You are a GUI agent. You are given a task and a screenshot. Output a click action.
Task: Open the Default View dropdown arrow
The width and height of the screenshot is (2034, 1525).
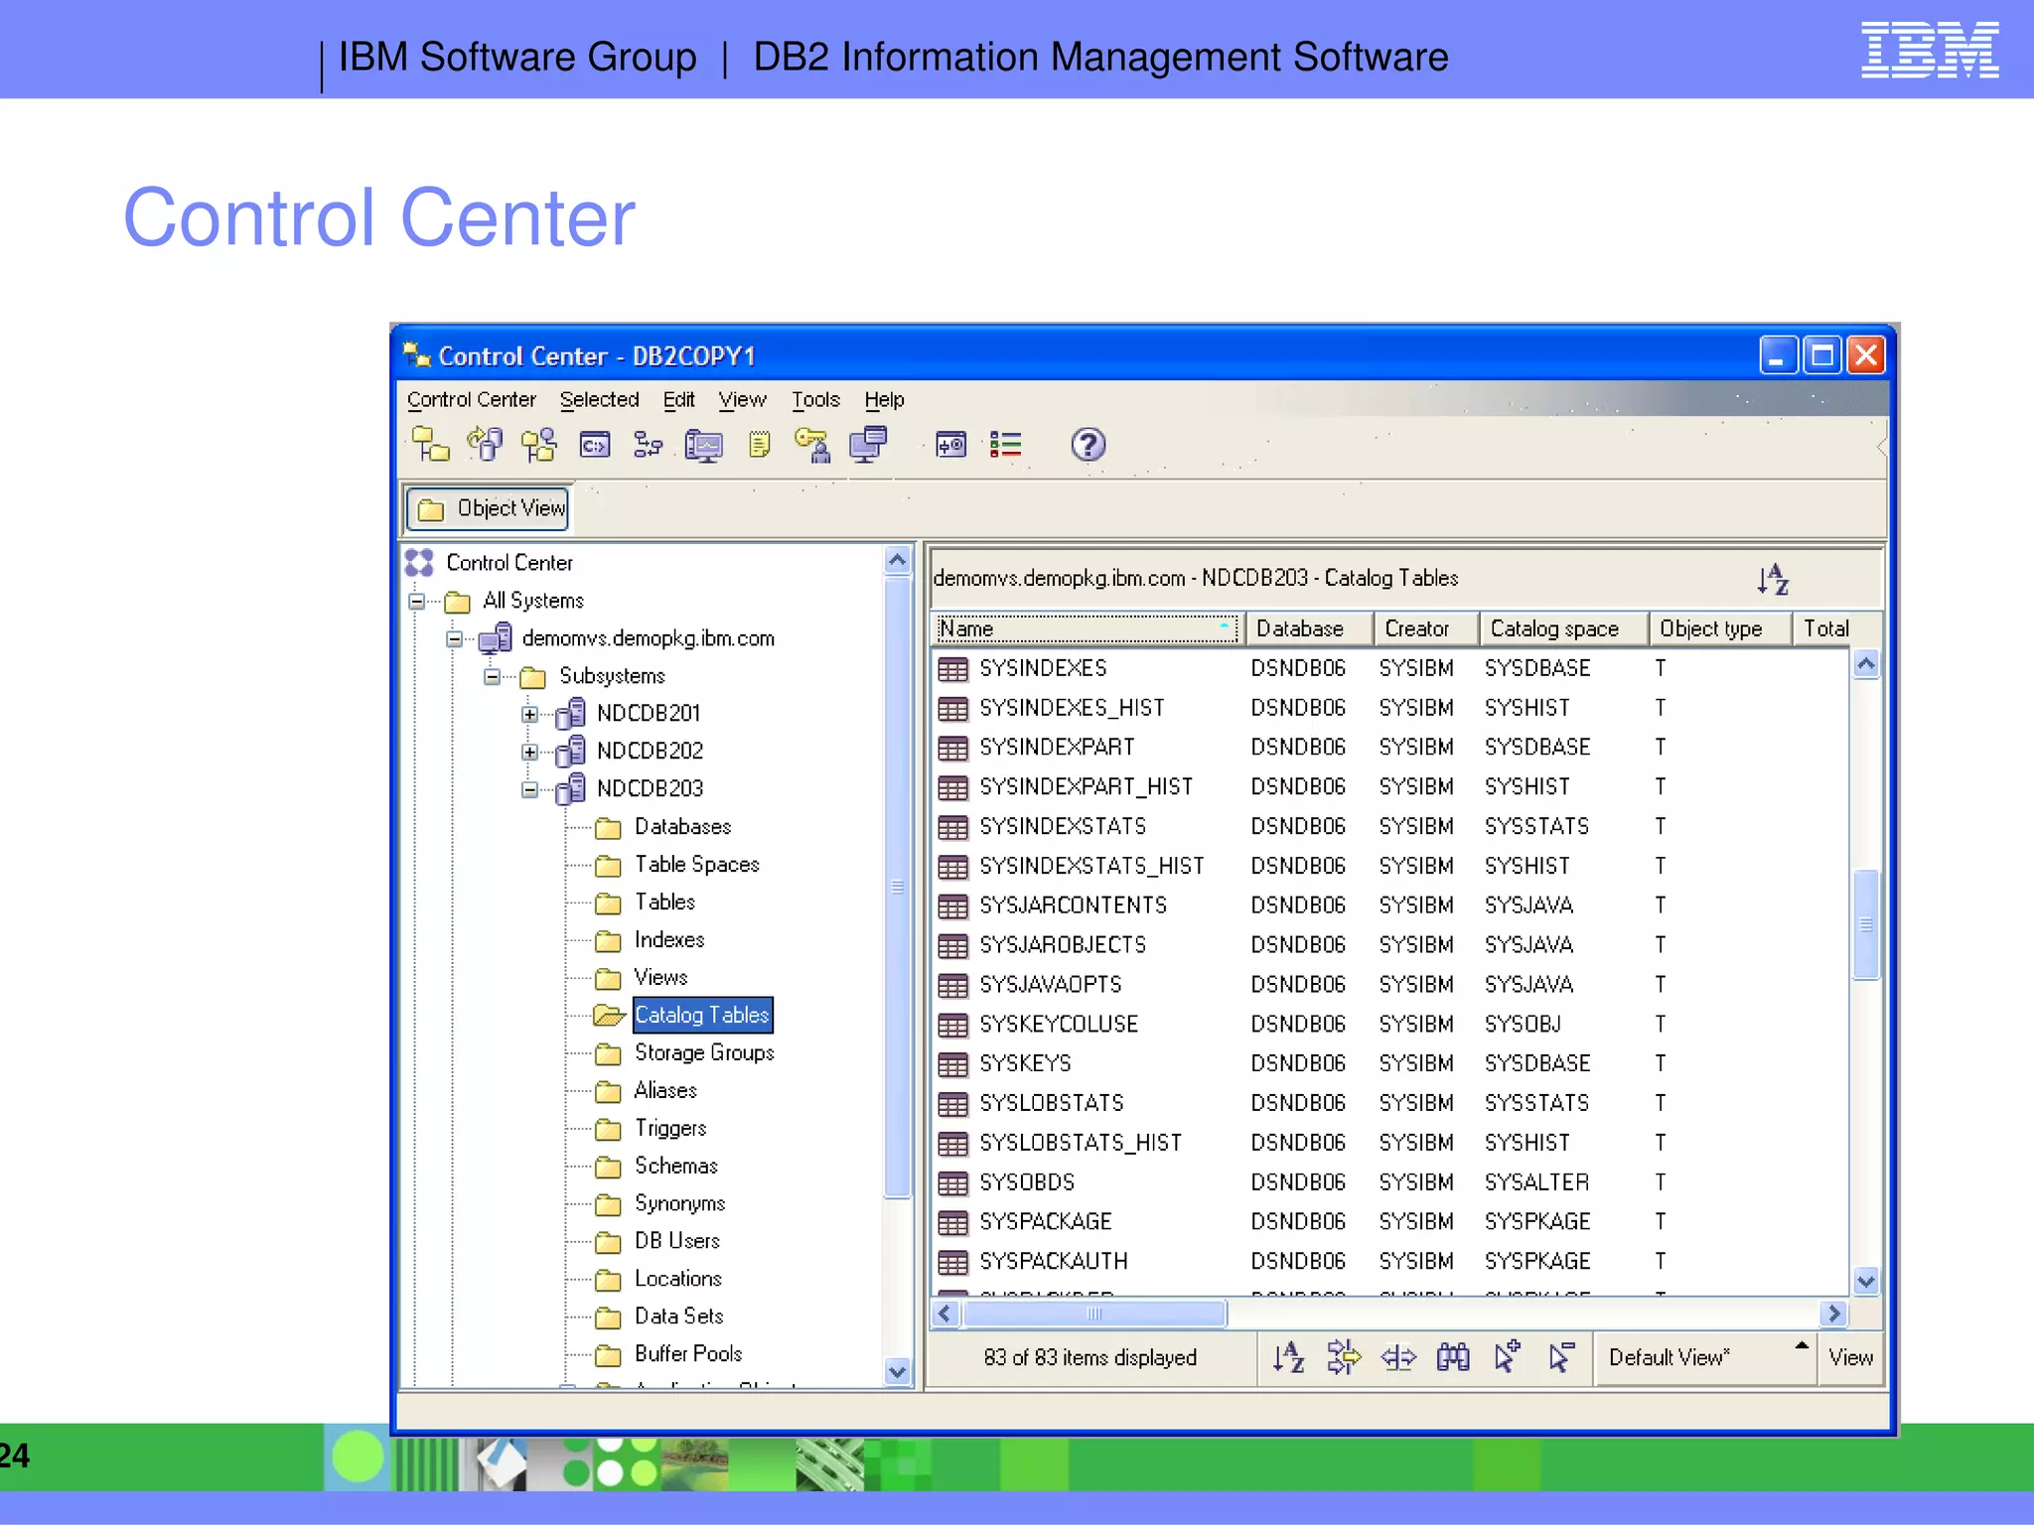(x=1801, y=1345)
